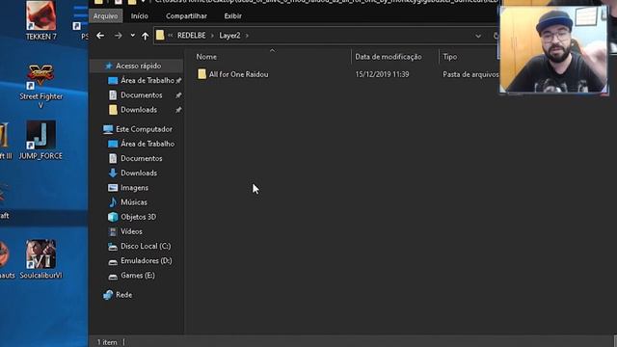Open pinned Documentos under Acesso rápido
This screenshot has width=617, height=347.
142,94
